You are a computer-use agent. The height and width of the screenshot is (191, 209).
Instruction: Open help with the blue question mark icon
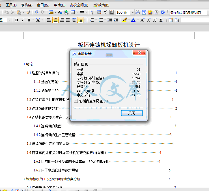163,12
